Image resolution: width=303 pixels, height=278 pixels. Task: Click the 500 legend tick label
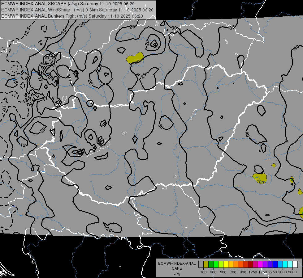click(x=223, y=272)
